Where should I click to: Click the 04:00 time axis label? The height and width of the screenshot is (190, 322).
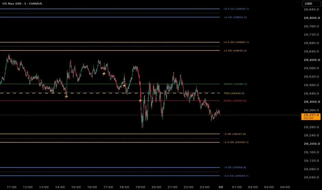[x=285, y=187]
